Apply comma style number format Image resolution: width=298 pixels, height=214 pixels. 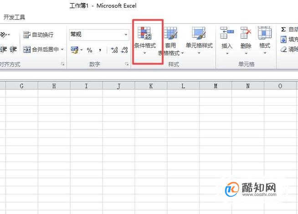coord(100,50)
